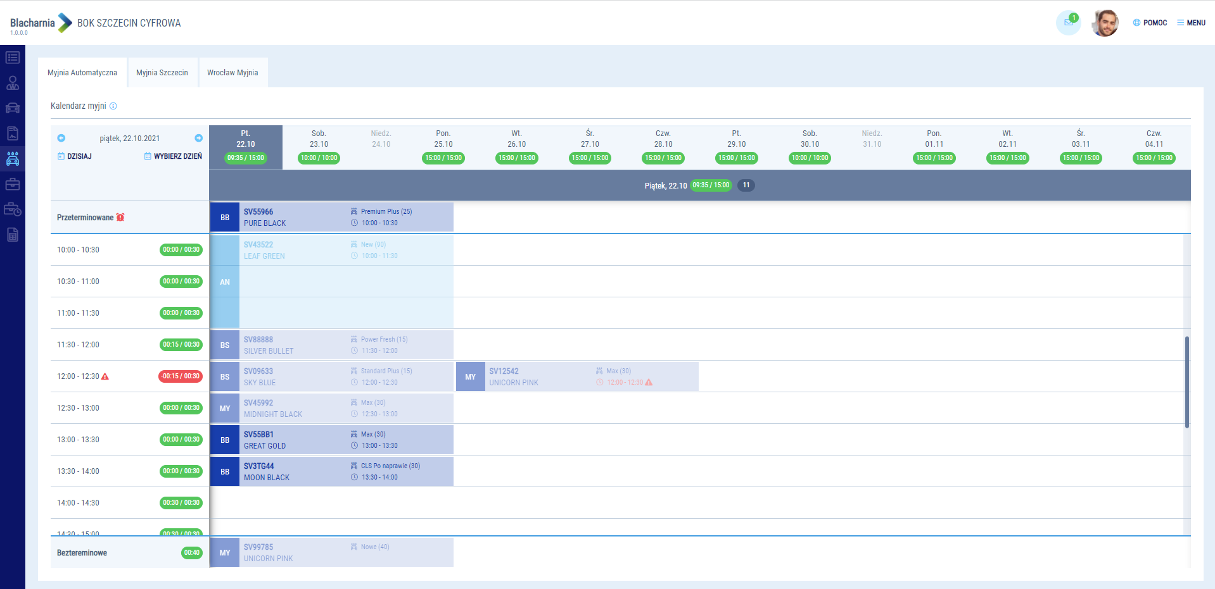Open the MENU hamburger in header
Image resolution: width=1215 pixels, height=589 pixels.
[x=1191, y=23]
